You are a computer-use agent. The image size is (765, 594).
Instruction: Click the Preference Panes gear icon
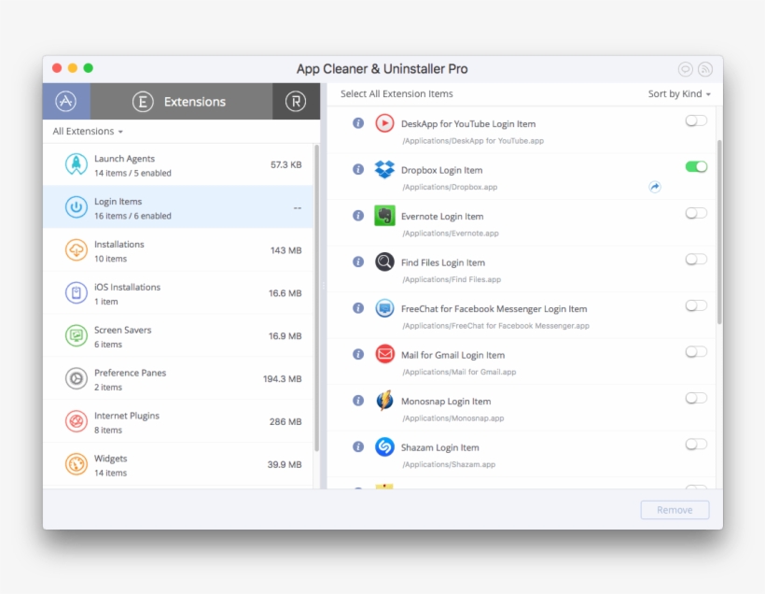pos(76,378)
